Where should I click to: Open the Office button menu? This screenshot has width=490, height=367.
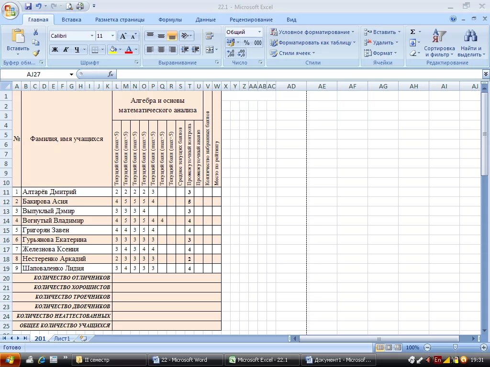tap(10, 11)
